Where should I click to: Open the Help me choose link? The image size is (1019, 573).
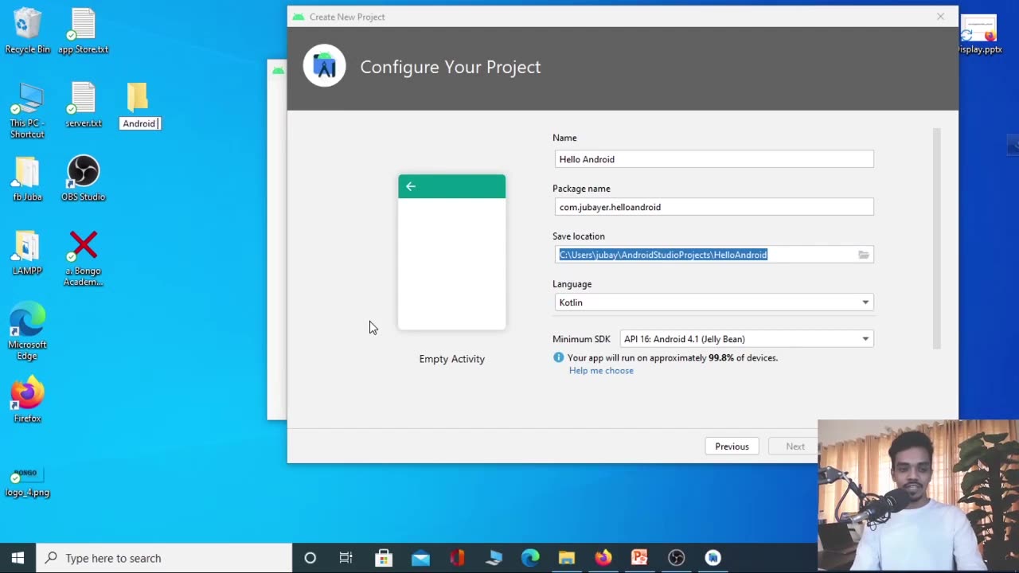tap(601, 371)
